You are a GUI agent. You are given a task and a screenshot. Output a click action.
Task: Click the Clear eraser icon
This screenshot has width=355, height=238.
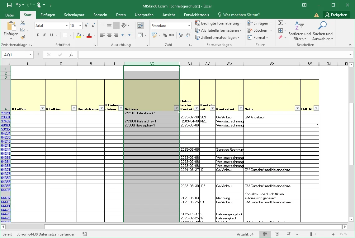pyautogui.click(x=281, y=37)
